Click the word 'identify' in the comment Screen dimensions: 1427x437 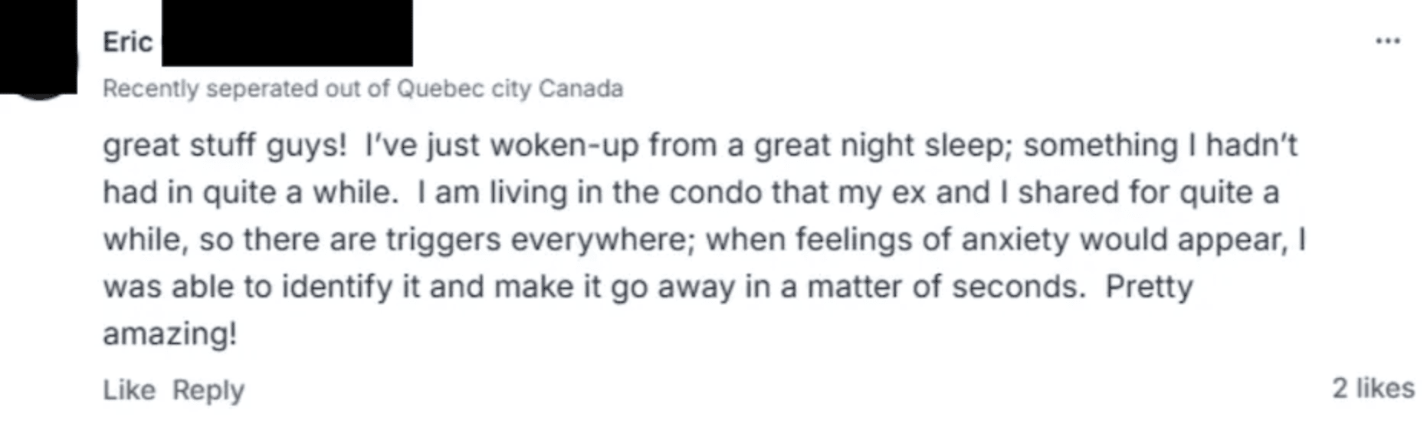pyautogui.click(x=337, y=287)
